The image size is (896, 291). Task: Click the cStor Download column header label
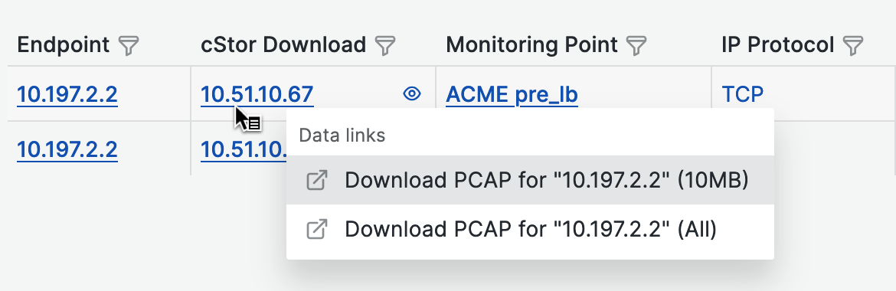(283, 44)
